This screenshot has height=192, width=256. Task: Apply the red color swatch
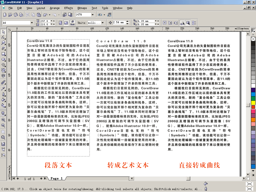point(253,107)
